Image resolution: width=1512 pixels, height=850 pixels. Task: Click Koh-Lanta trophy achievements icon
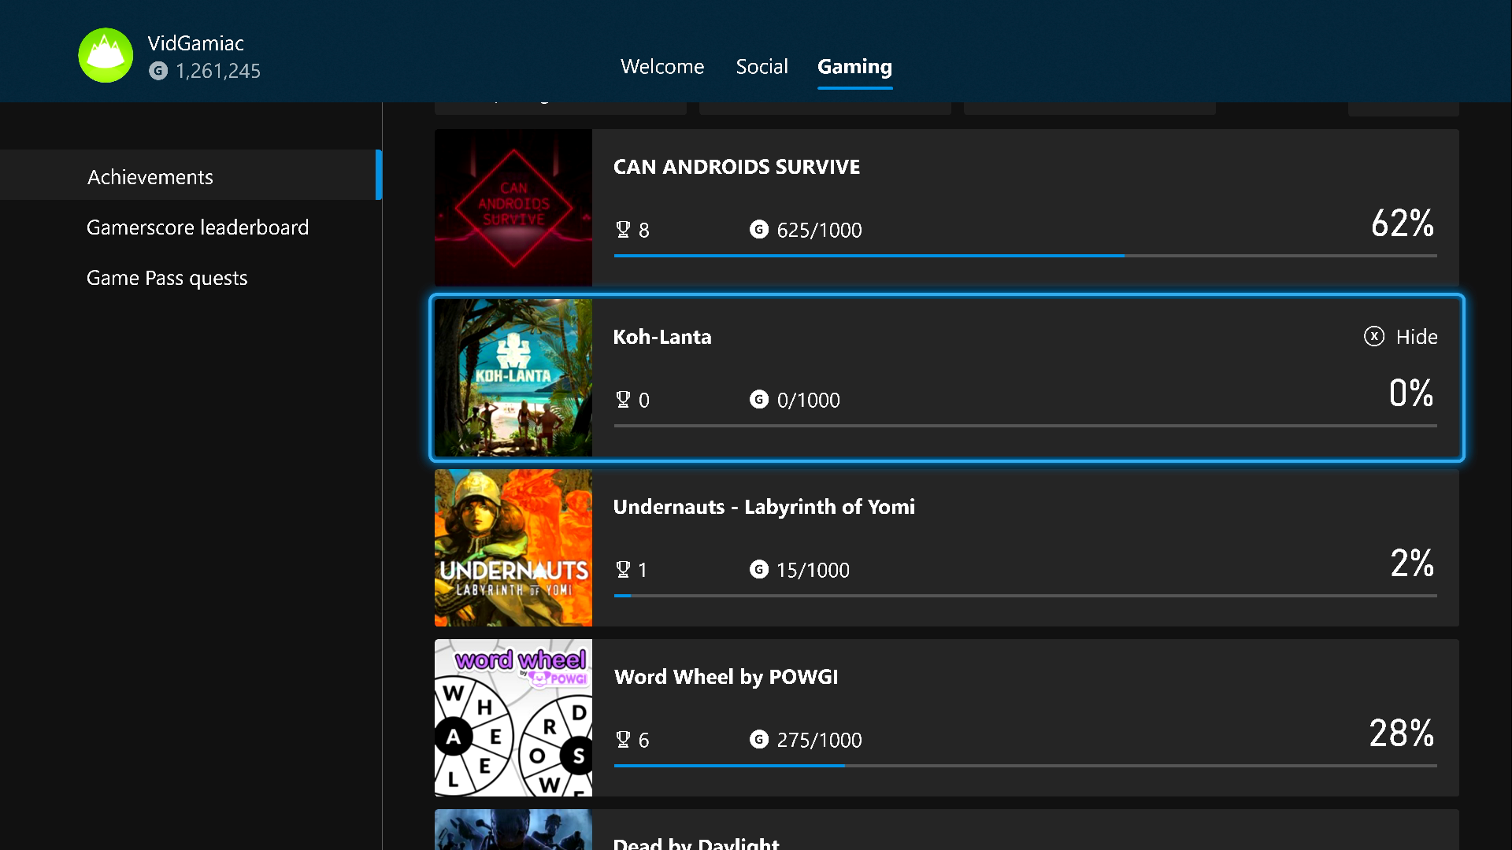click(x=623, y=400)
